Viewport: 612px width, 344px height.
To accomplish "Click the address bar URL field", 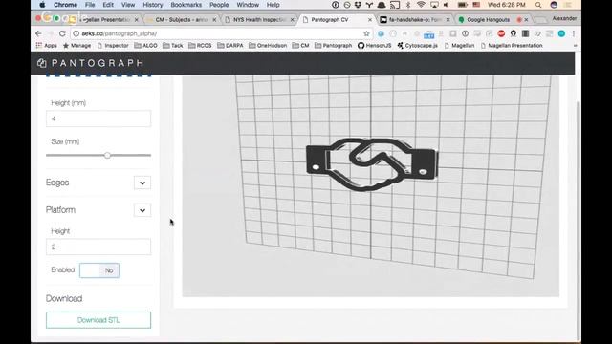I will (221, 33).
